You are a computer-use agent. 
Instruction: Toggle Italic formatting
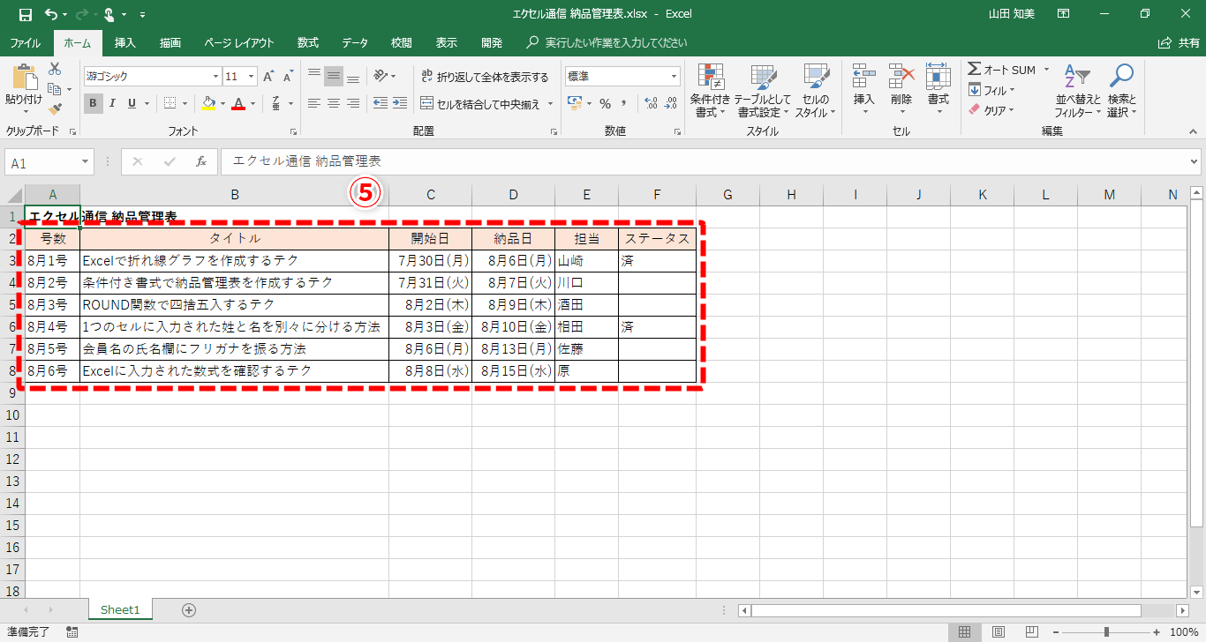click(x=113, y=103)
